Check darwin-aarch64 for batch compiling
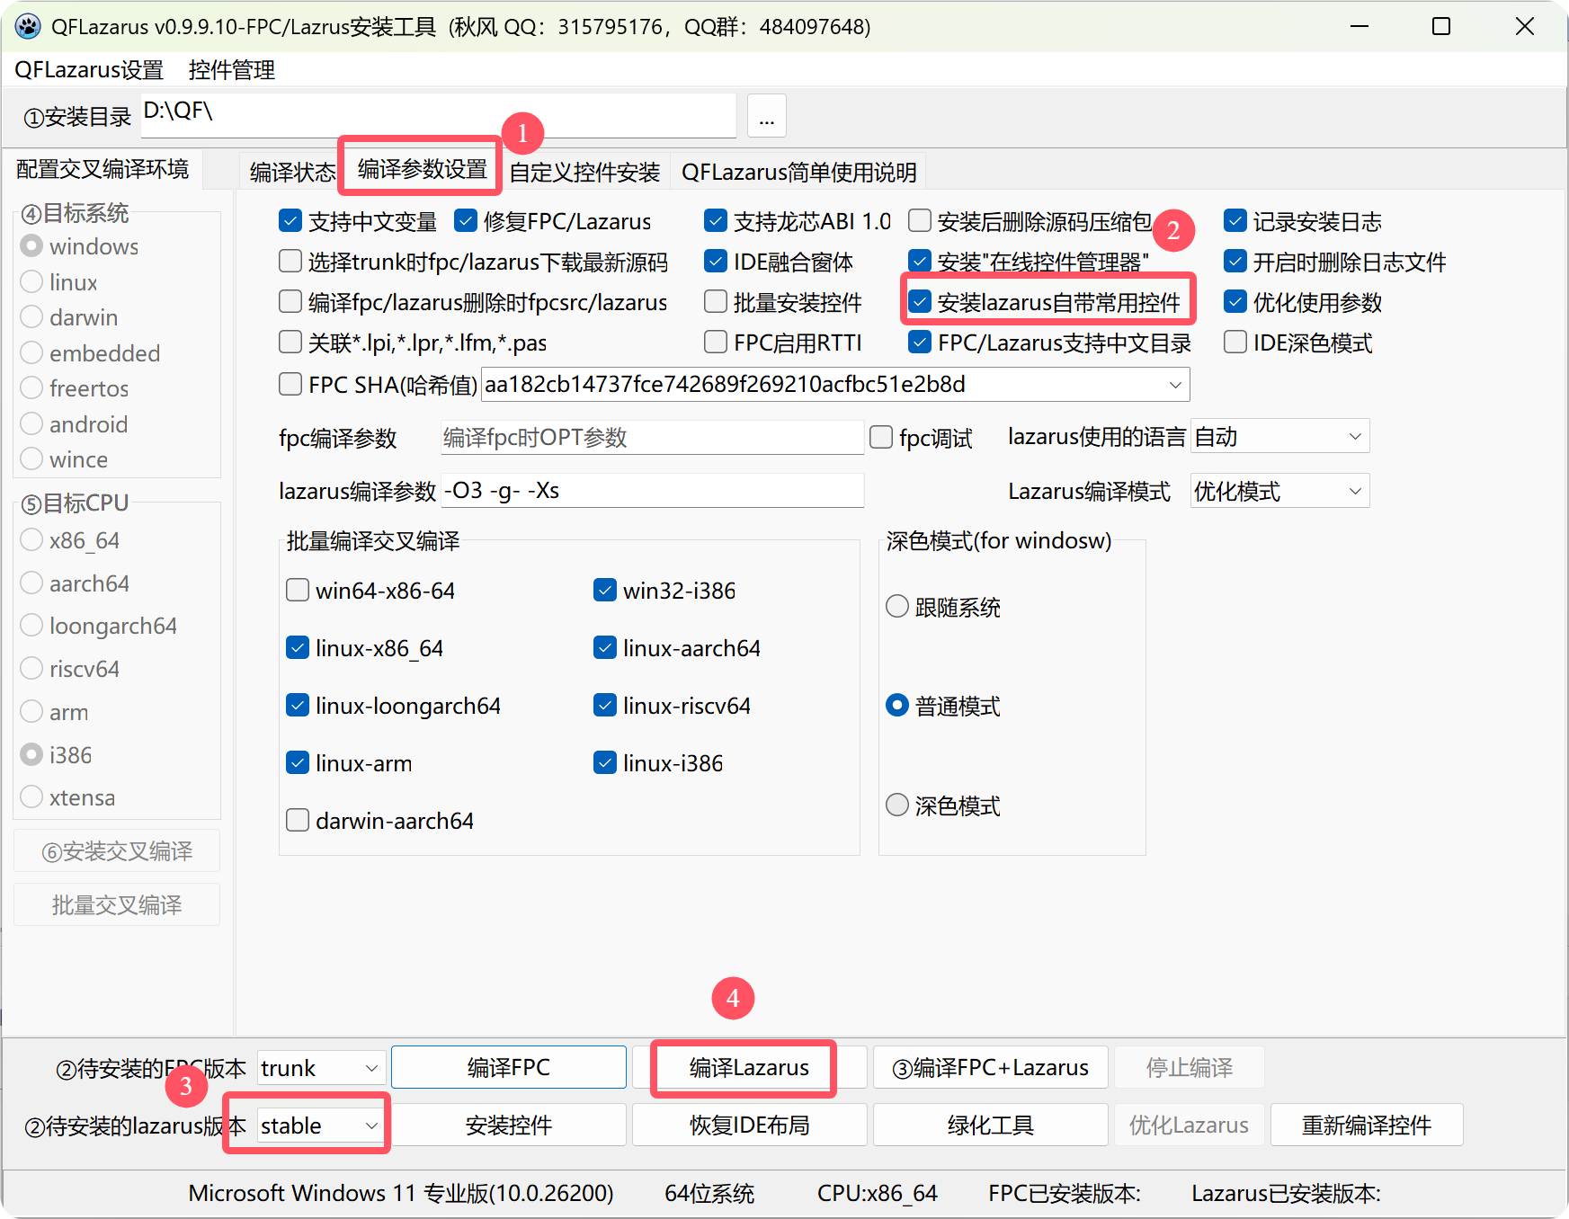 [297, 819]
